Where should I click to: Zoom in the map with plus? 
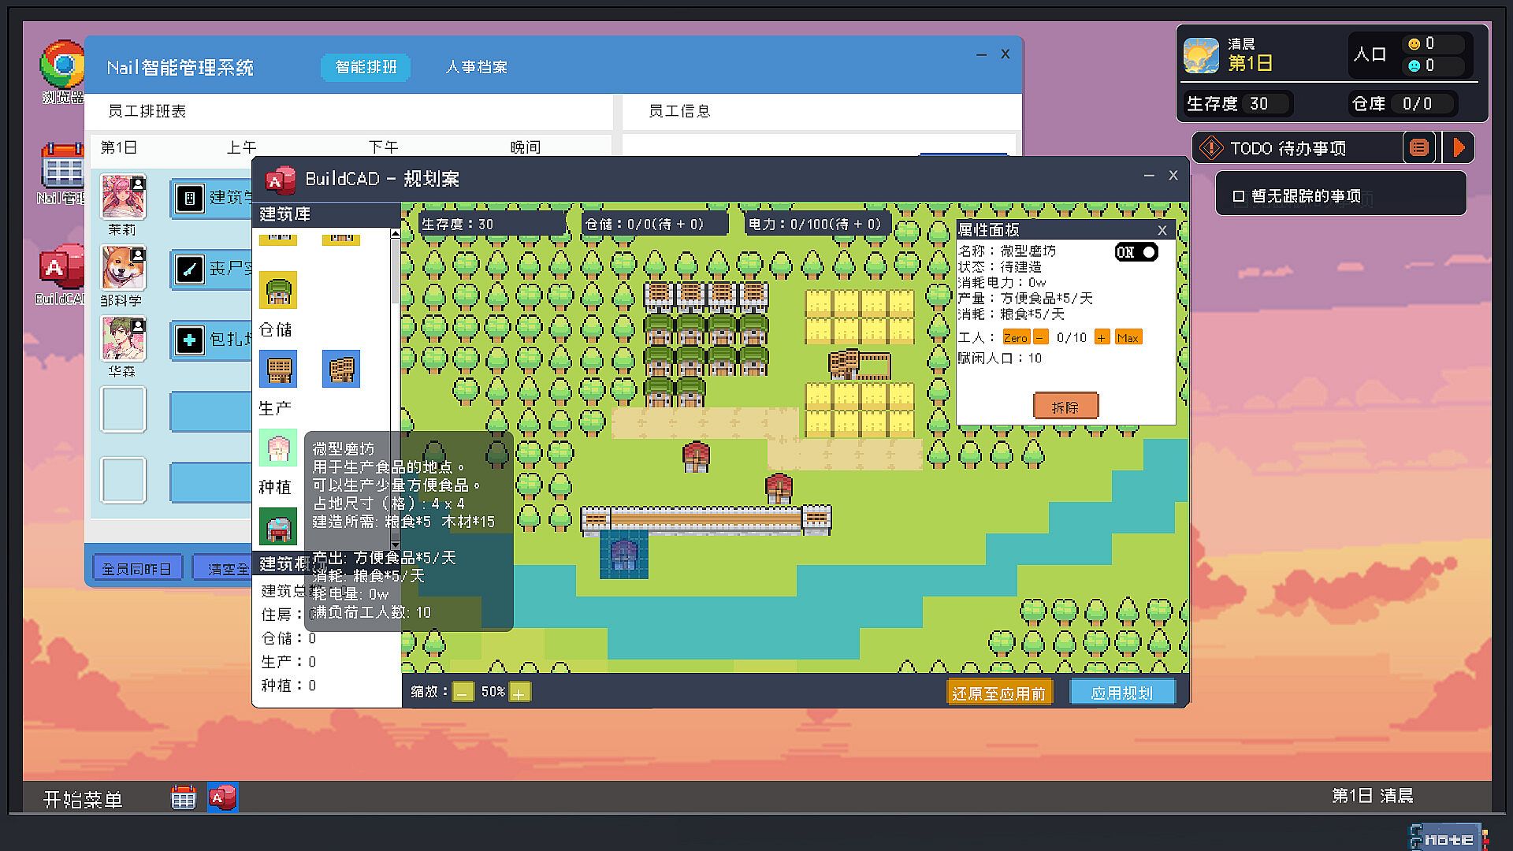[519, 692]
